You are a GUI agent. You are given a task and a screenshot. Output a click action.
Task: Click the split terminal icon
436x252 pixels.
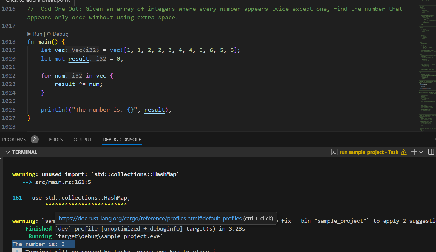tap(431, 152)
